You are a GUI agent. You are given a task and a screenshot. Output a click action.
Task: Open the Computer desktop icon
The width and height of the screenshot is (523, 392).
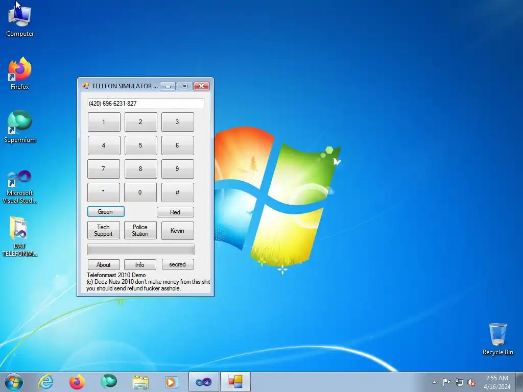pyautogui.click(x=20, y=20)
